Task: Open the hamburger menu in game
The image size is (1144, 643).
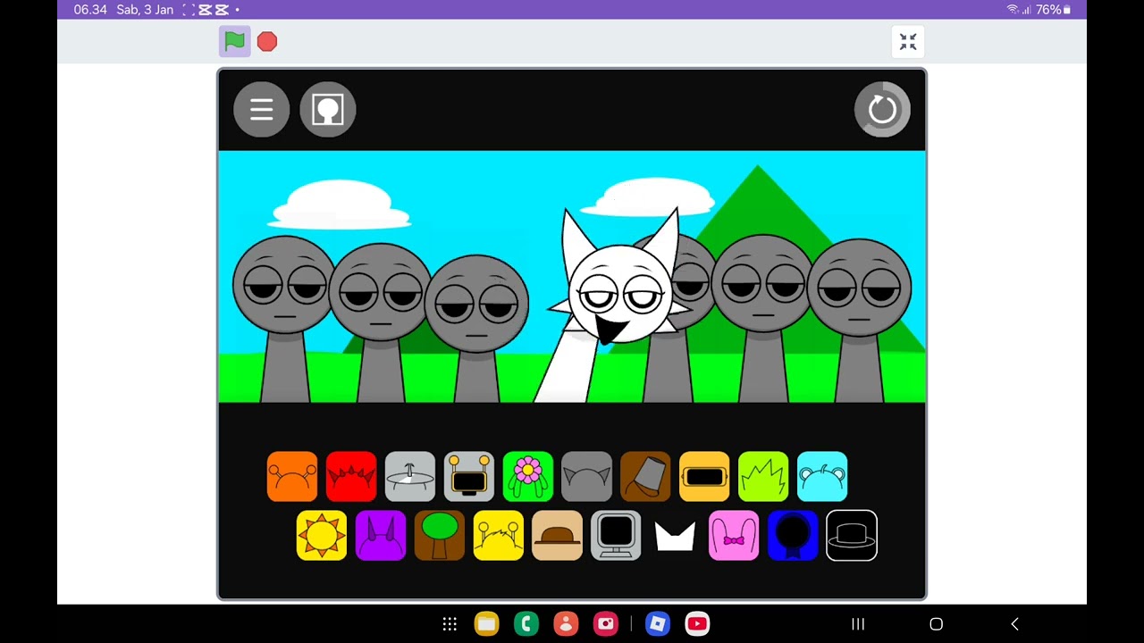Action: click(262, 110)
